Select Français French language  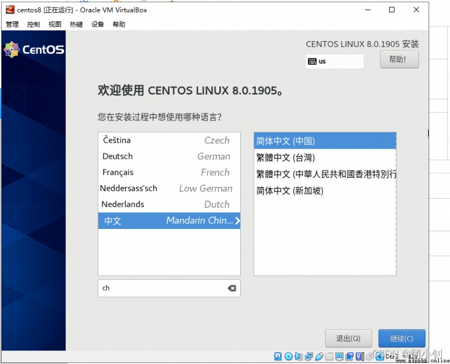pyautogui.click(x=169, y=172)
